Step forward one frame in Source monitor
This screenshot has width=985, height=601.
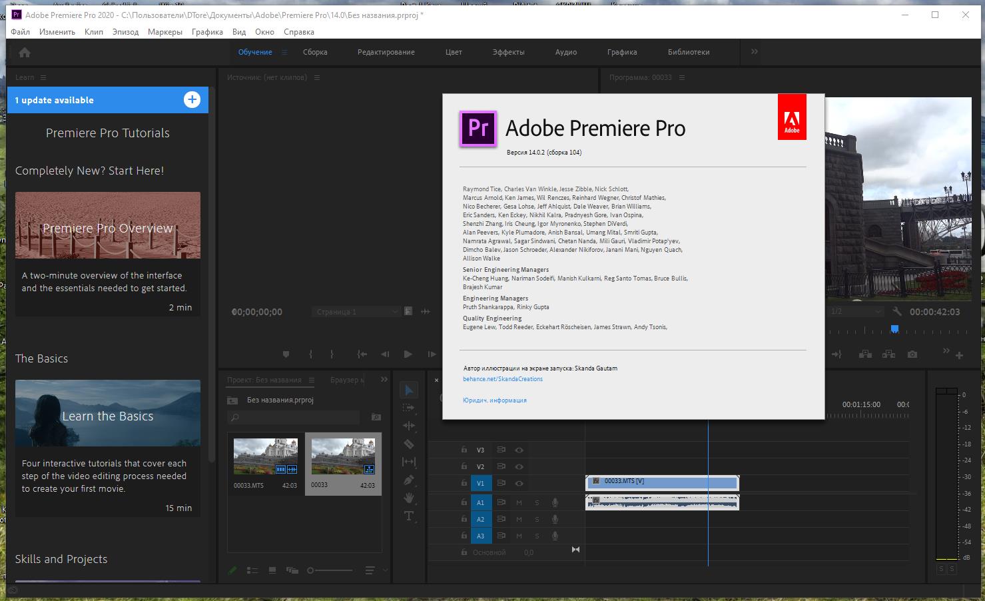coord(432,354)
